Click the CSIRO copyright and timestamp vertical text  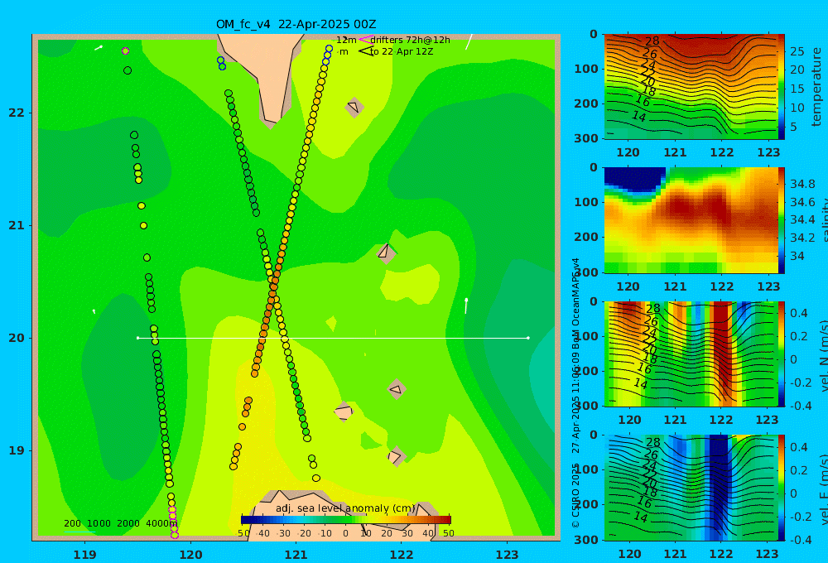pyautogui.click(x=575, y=392)
